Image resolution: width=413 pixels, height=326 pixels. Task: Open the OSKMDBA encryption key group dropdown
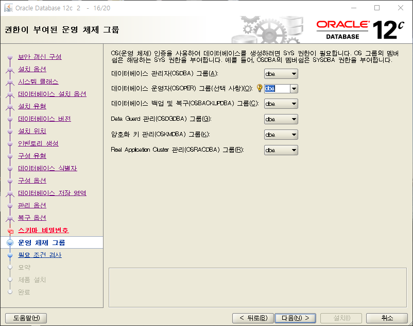point(281,135)
